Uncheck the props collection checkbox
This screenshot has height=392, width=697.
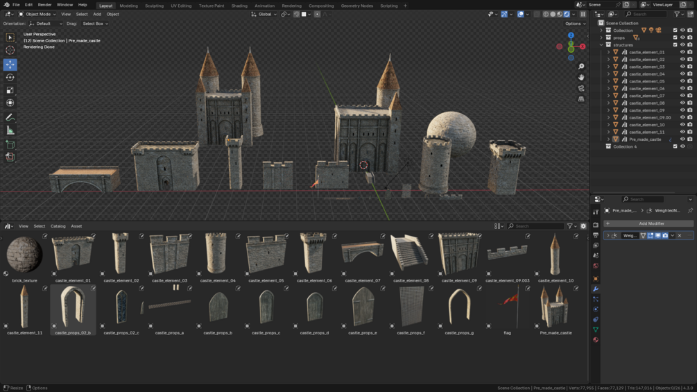[675, 37]
